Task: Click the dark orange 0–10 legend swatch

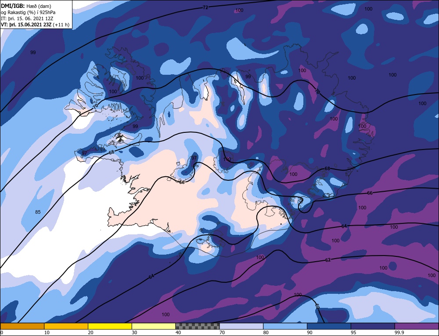Action: [22, 326]
